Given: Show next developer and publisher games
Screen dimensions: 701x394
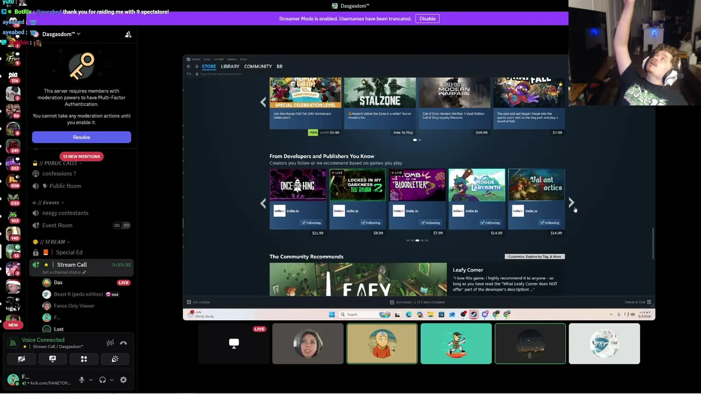Looking at the screenshot, I should (x=571, y=203).
